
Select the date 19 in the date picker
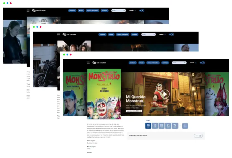coord(155,126)
